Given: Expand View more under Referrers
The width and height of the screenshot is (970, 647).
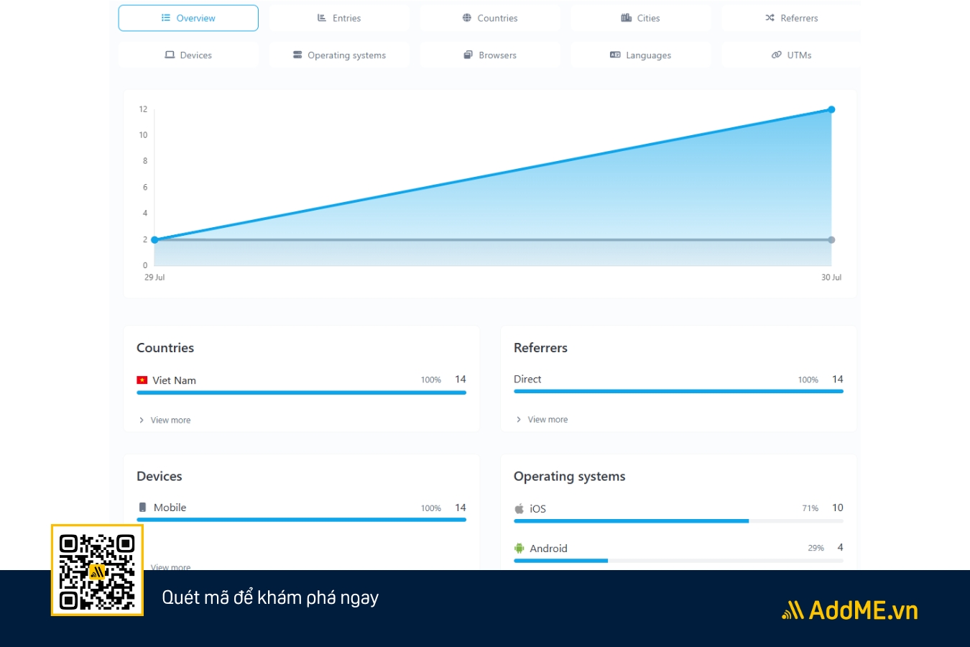Looking at the screenshot, I should point(542,419).
